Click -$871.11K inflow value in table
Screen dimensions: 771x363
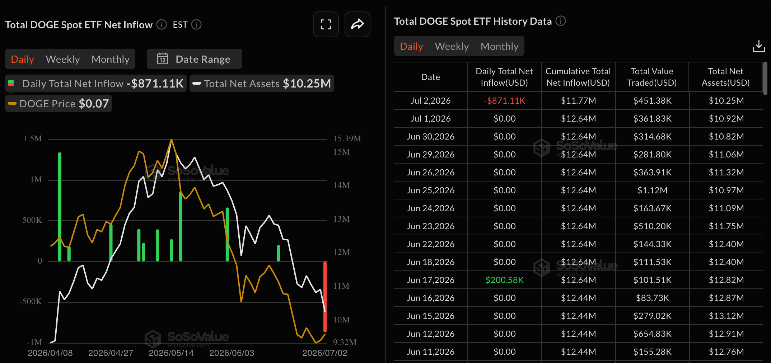504,101
